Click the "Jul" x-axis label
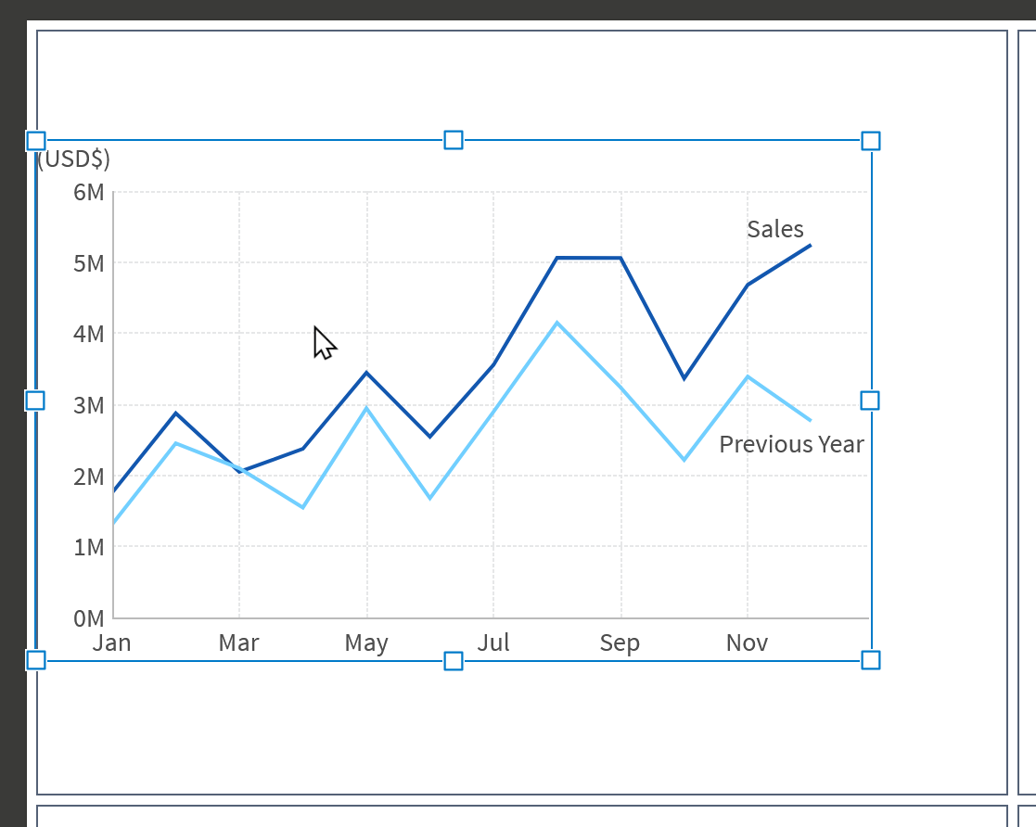 pos(493,643)
